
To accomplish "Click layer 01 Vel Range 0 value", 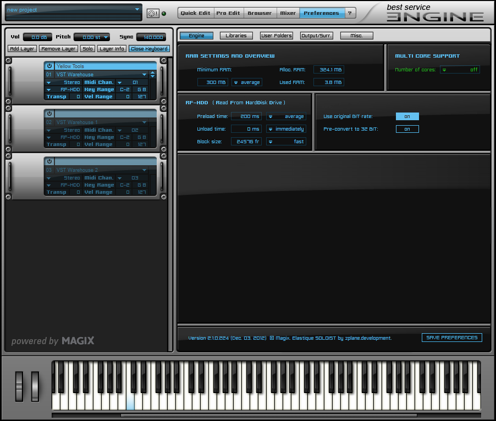I will click(x=124, y=97).
